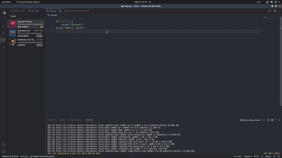Click main.py in the breadcrumb

[52, 15]
